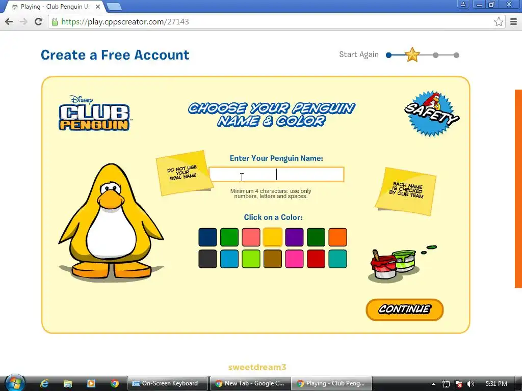Click the Chrome user profile icon

463,4
